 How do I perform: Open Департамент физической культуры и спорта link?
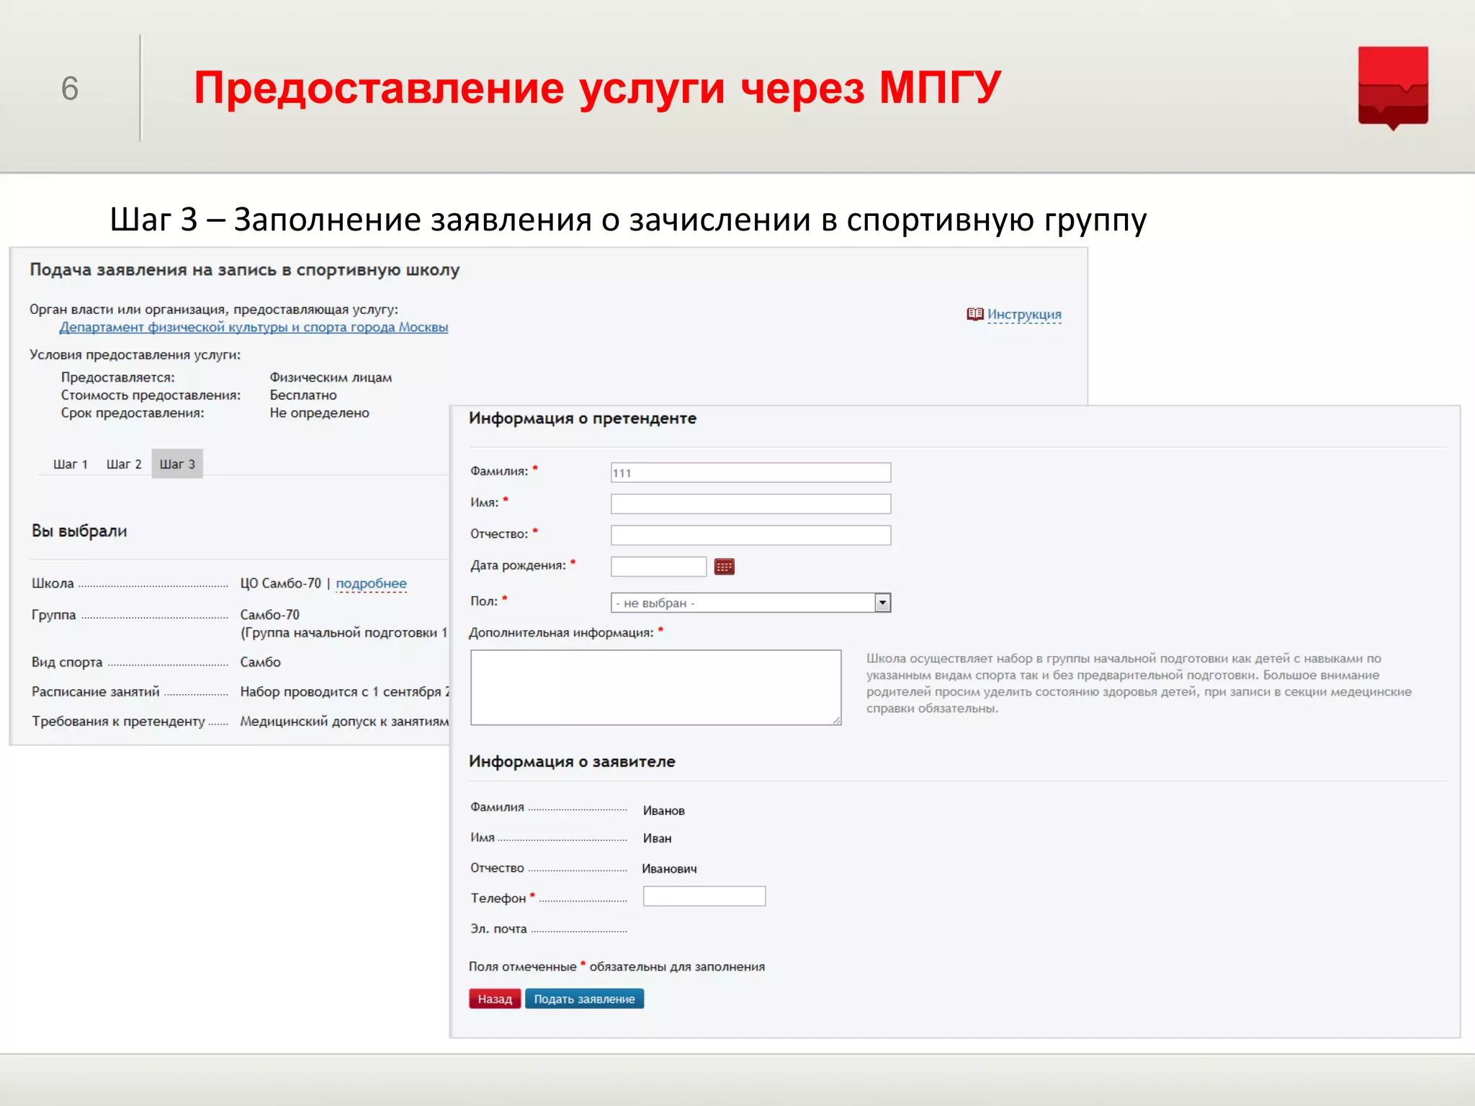[x=254, y=327]
